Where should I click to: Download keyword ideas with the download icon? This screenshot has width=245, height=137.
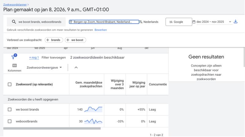[236, 21]
